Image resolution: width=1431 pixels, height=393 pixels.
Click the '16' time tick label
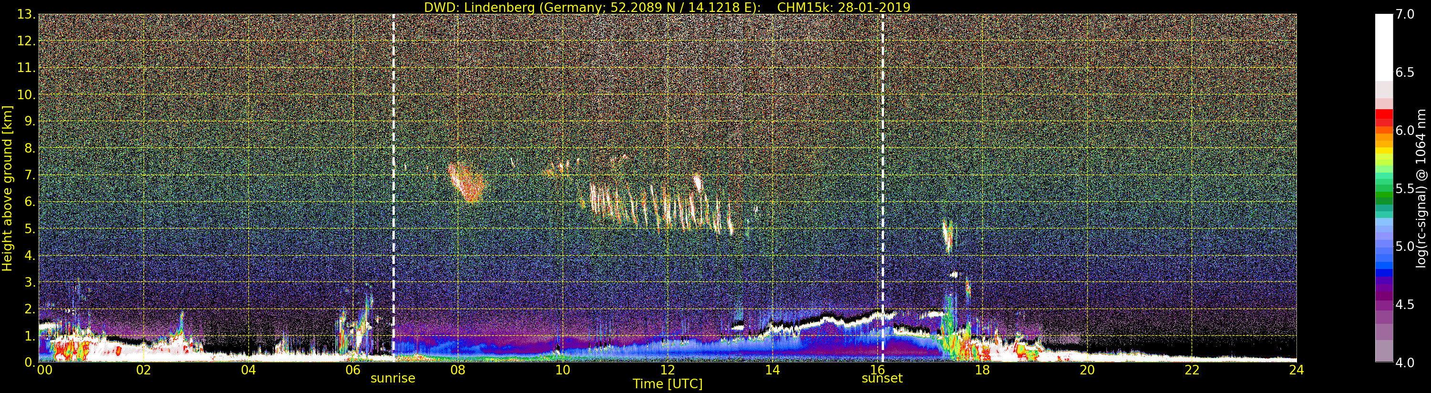(877, 370)
